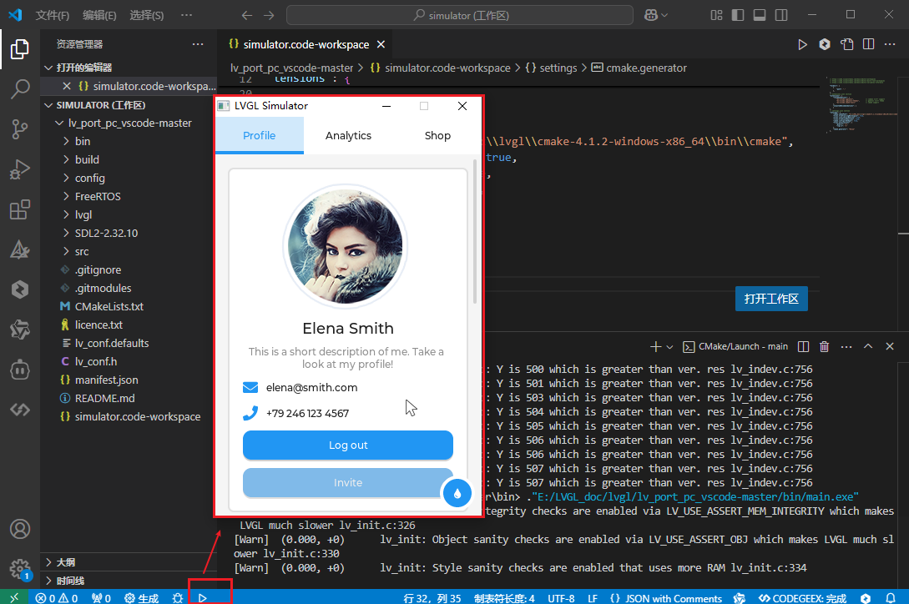Screen dimensions: 909x604
Task: Click Elena Smith's avatar photo
Action: coord(345,246)
